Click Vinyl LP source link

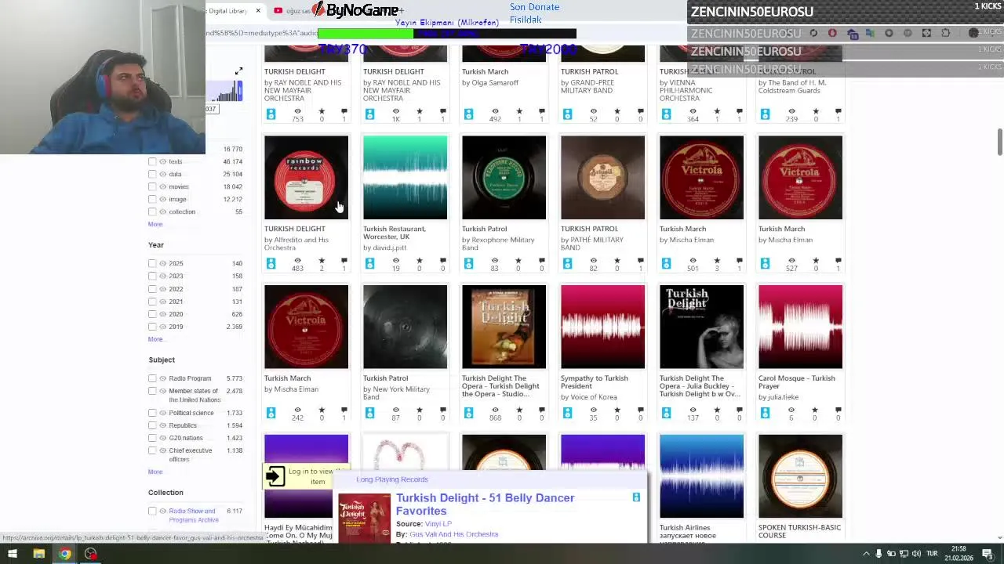438,523
